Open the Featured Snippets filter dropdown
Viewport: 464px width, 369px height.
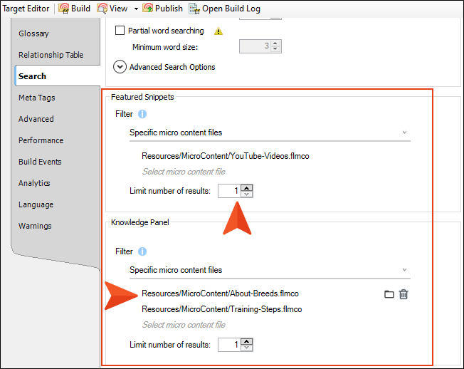[269, 132]
